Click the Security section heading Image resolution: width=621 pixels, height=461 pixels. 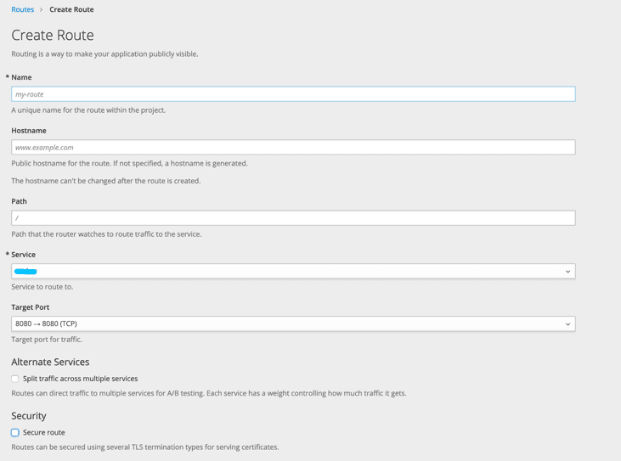29,416
